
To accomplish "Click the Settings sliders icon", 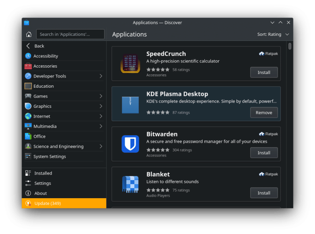I will pyautogui.click(x=28, y=183).
